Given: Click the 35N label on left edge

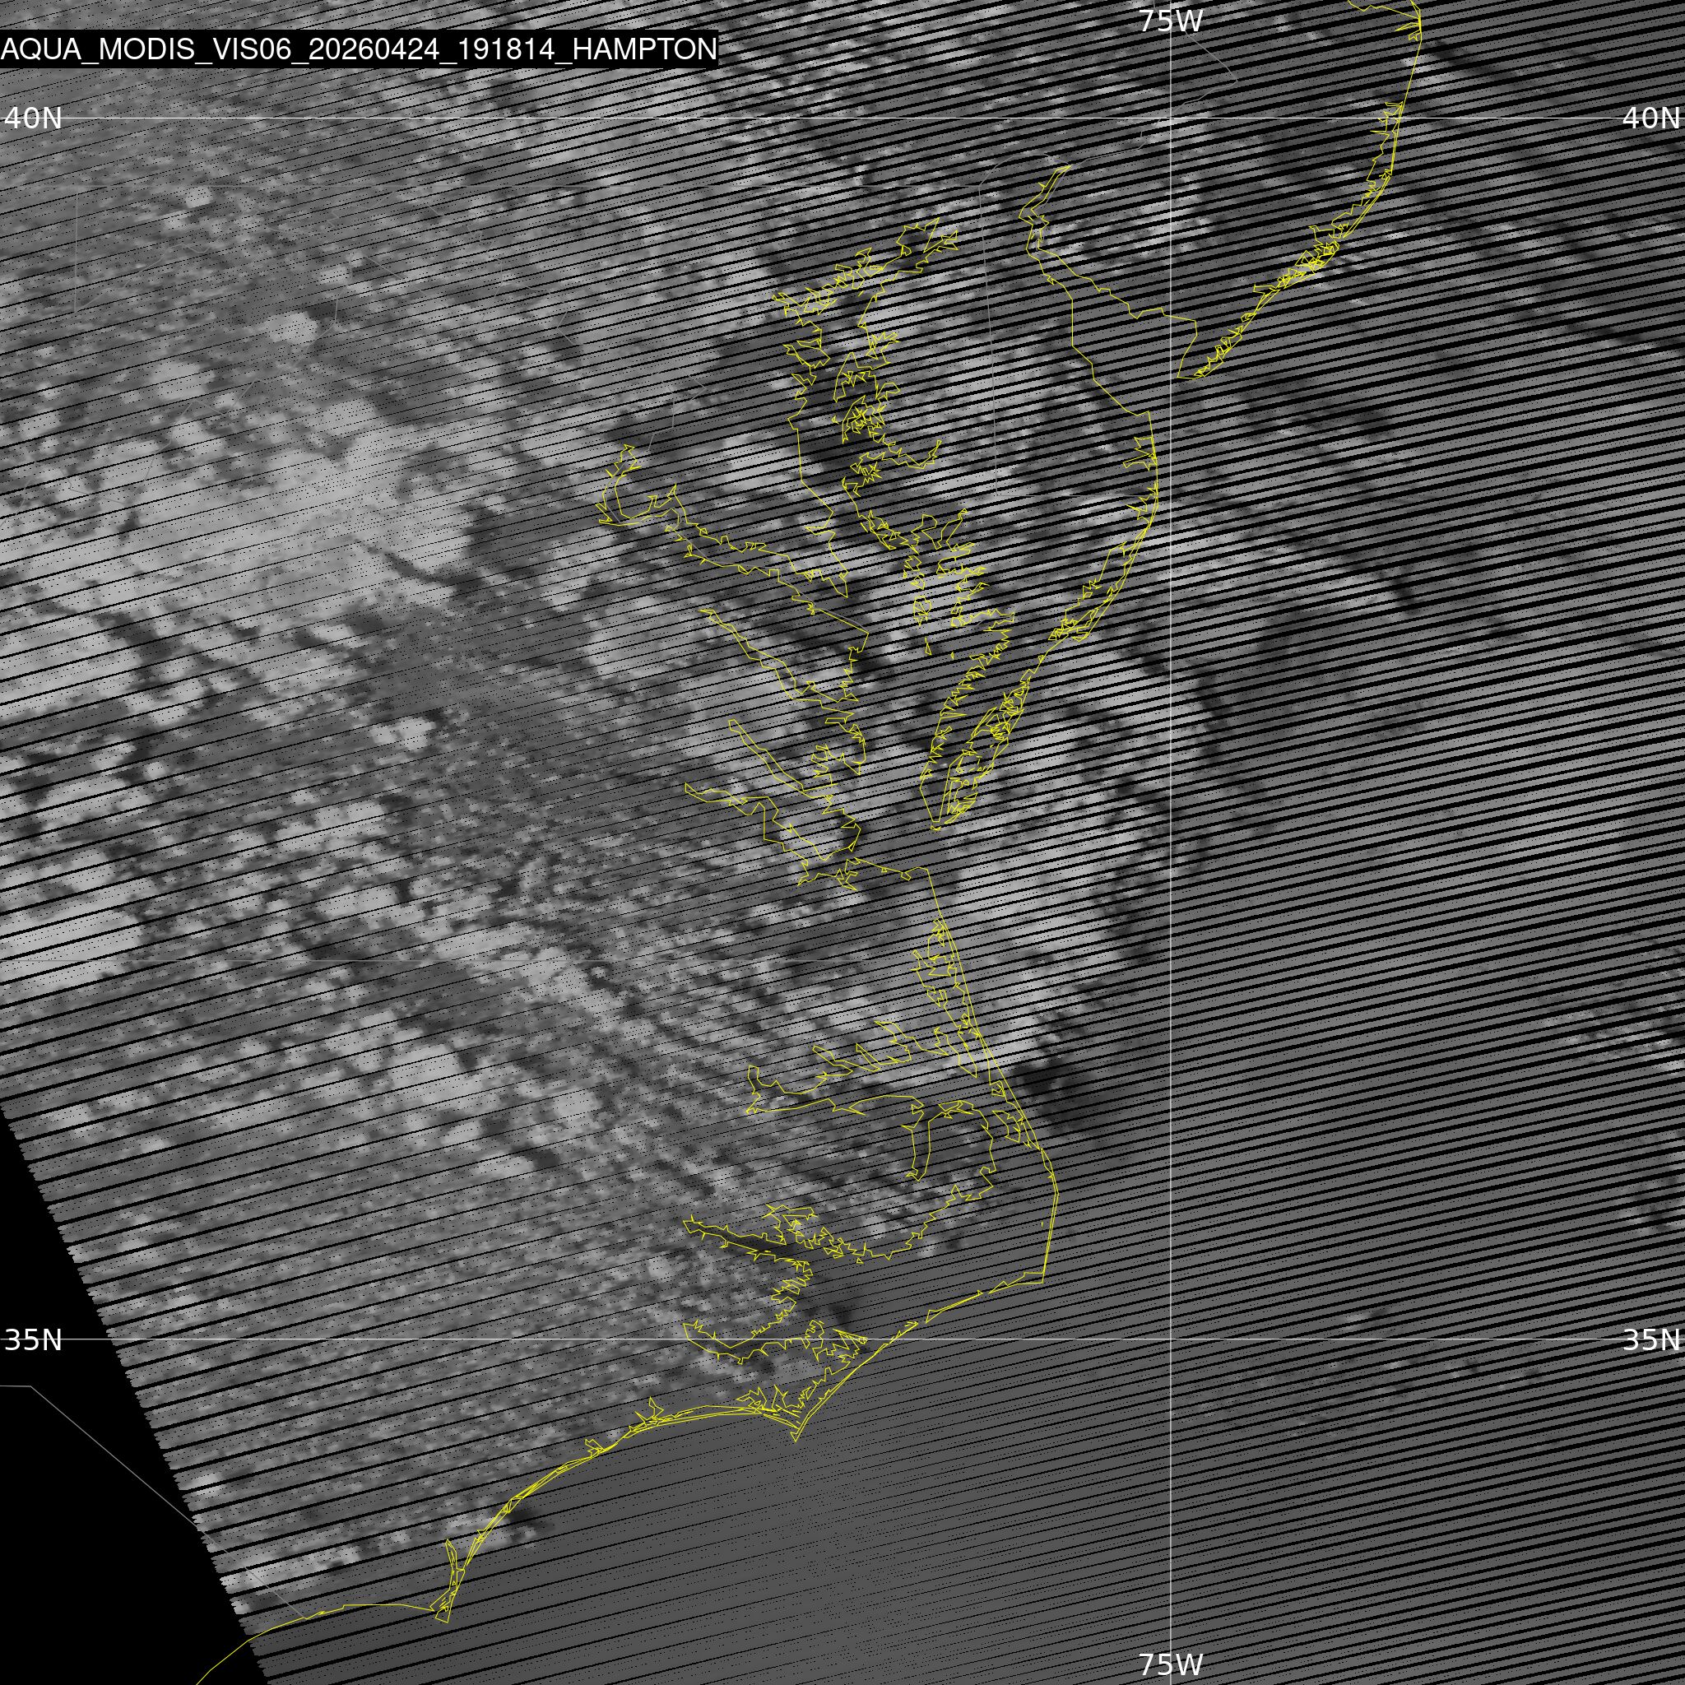Looking at the screenshot, I should point(33,1339).
